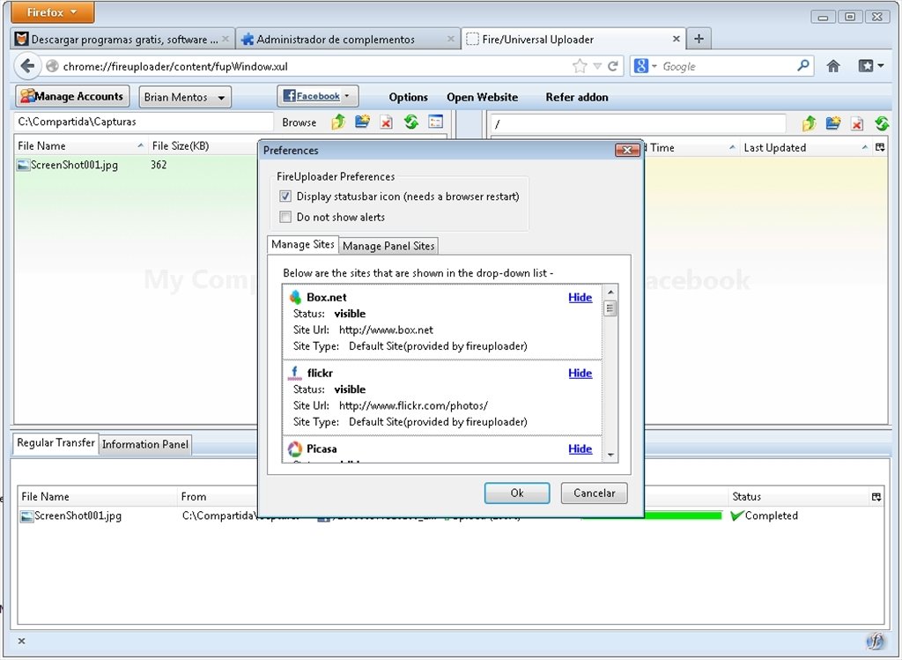Screen dimensions: 902x660
Task: Hide the flickr site
Action: pos(580,373)
